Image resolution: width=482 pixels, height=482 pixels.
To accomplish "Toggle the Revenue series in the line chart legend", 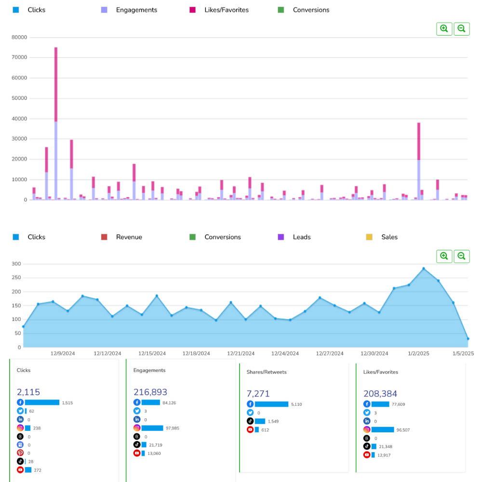I will (x=129, y=237).
